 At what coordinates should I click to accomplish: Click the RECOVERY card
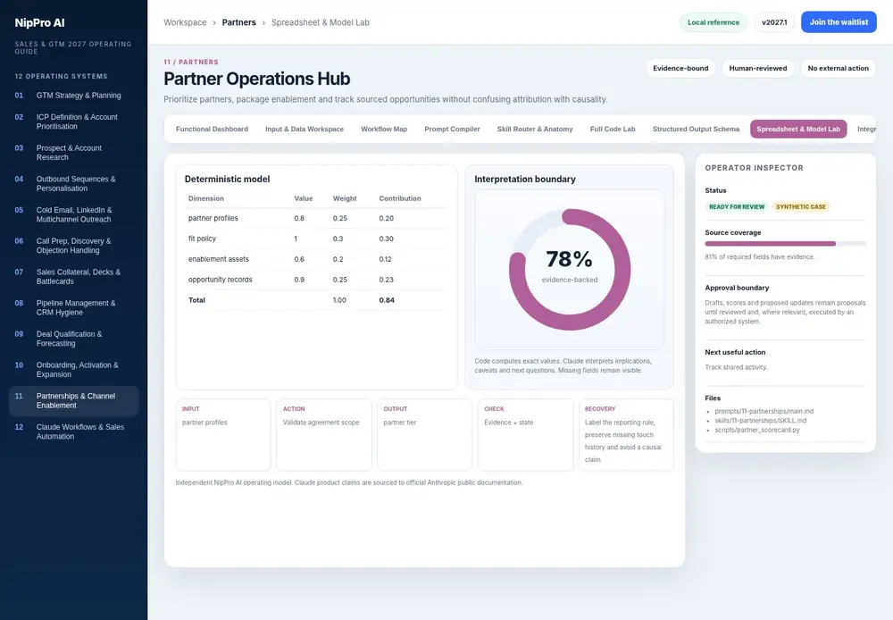[x=627, y=435]
